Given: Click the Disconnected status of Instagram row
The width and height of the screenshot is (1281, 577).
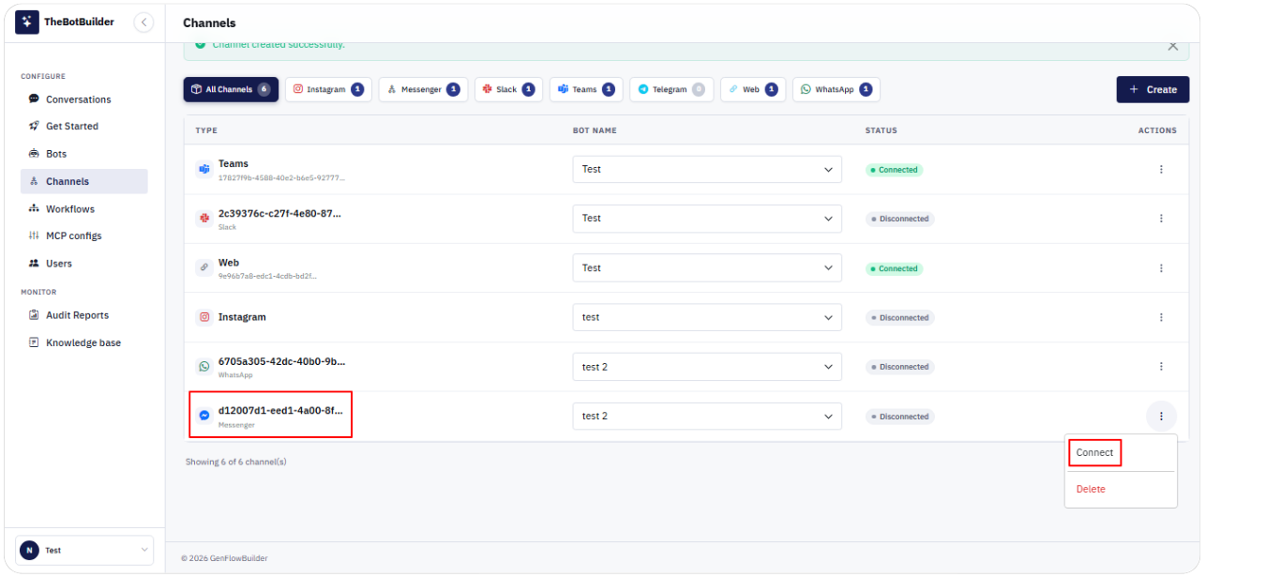Looking at the screenshot, I should pyautogui.click(x=900, y=317).
